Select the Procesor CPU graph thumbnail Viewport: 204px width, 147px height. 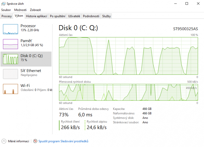(10, 29)
